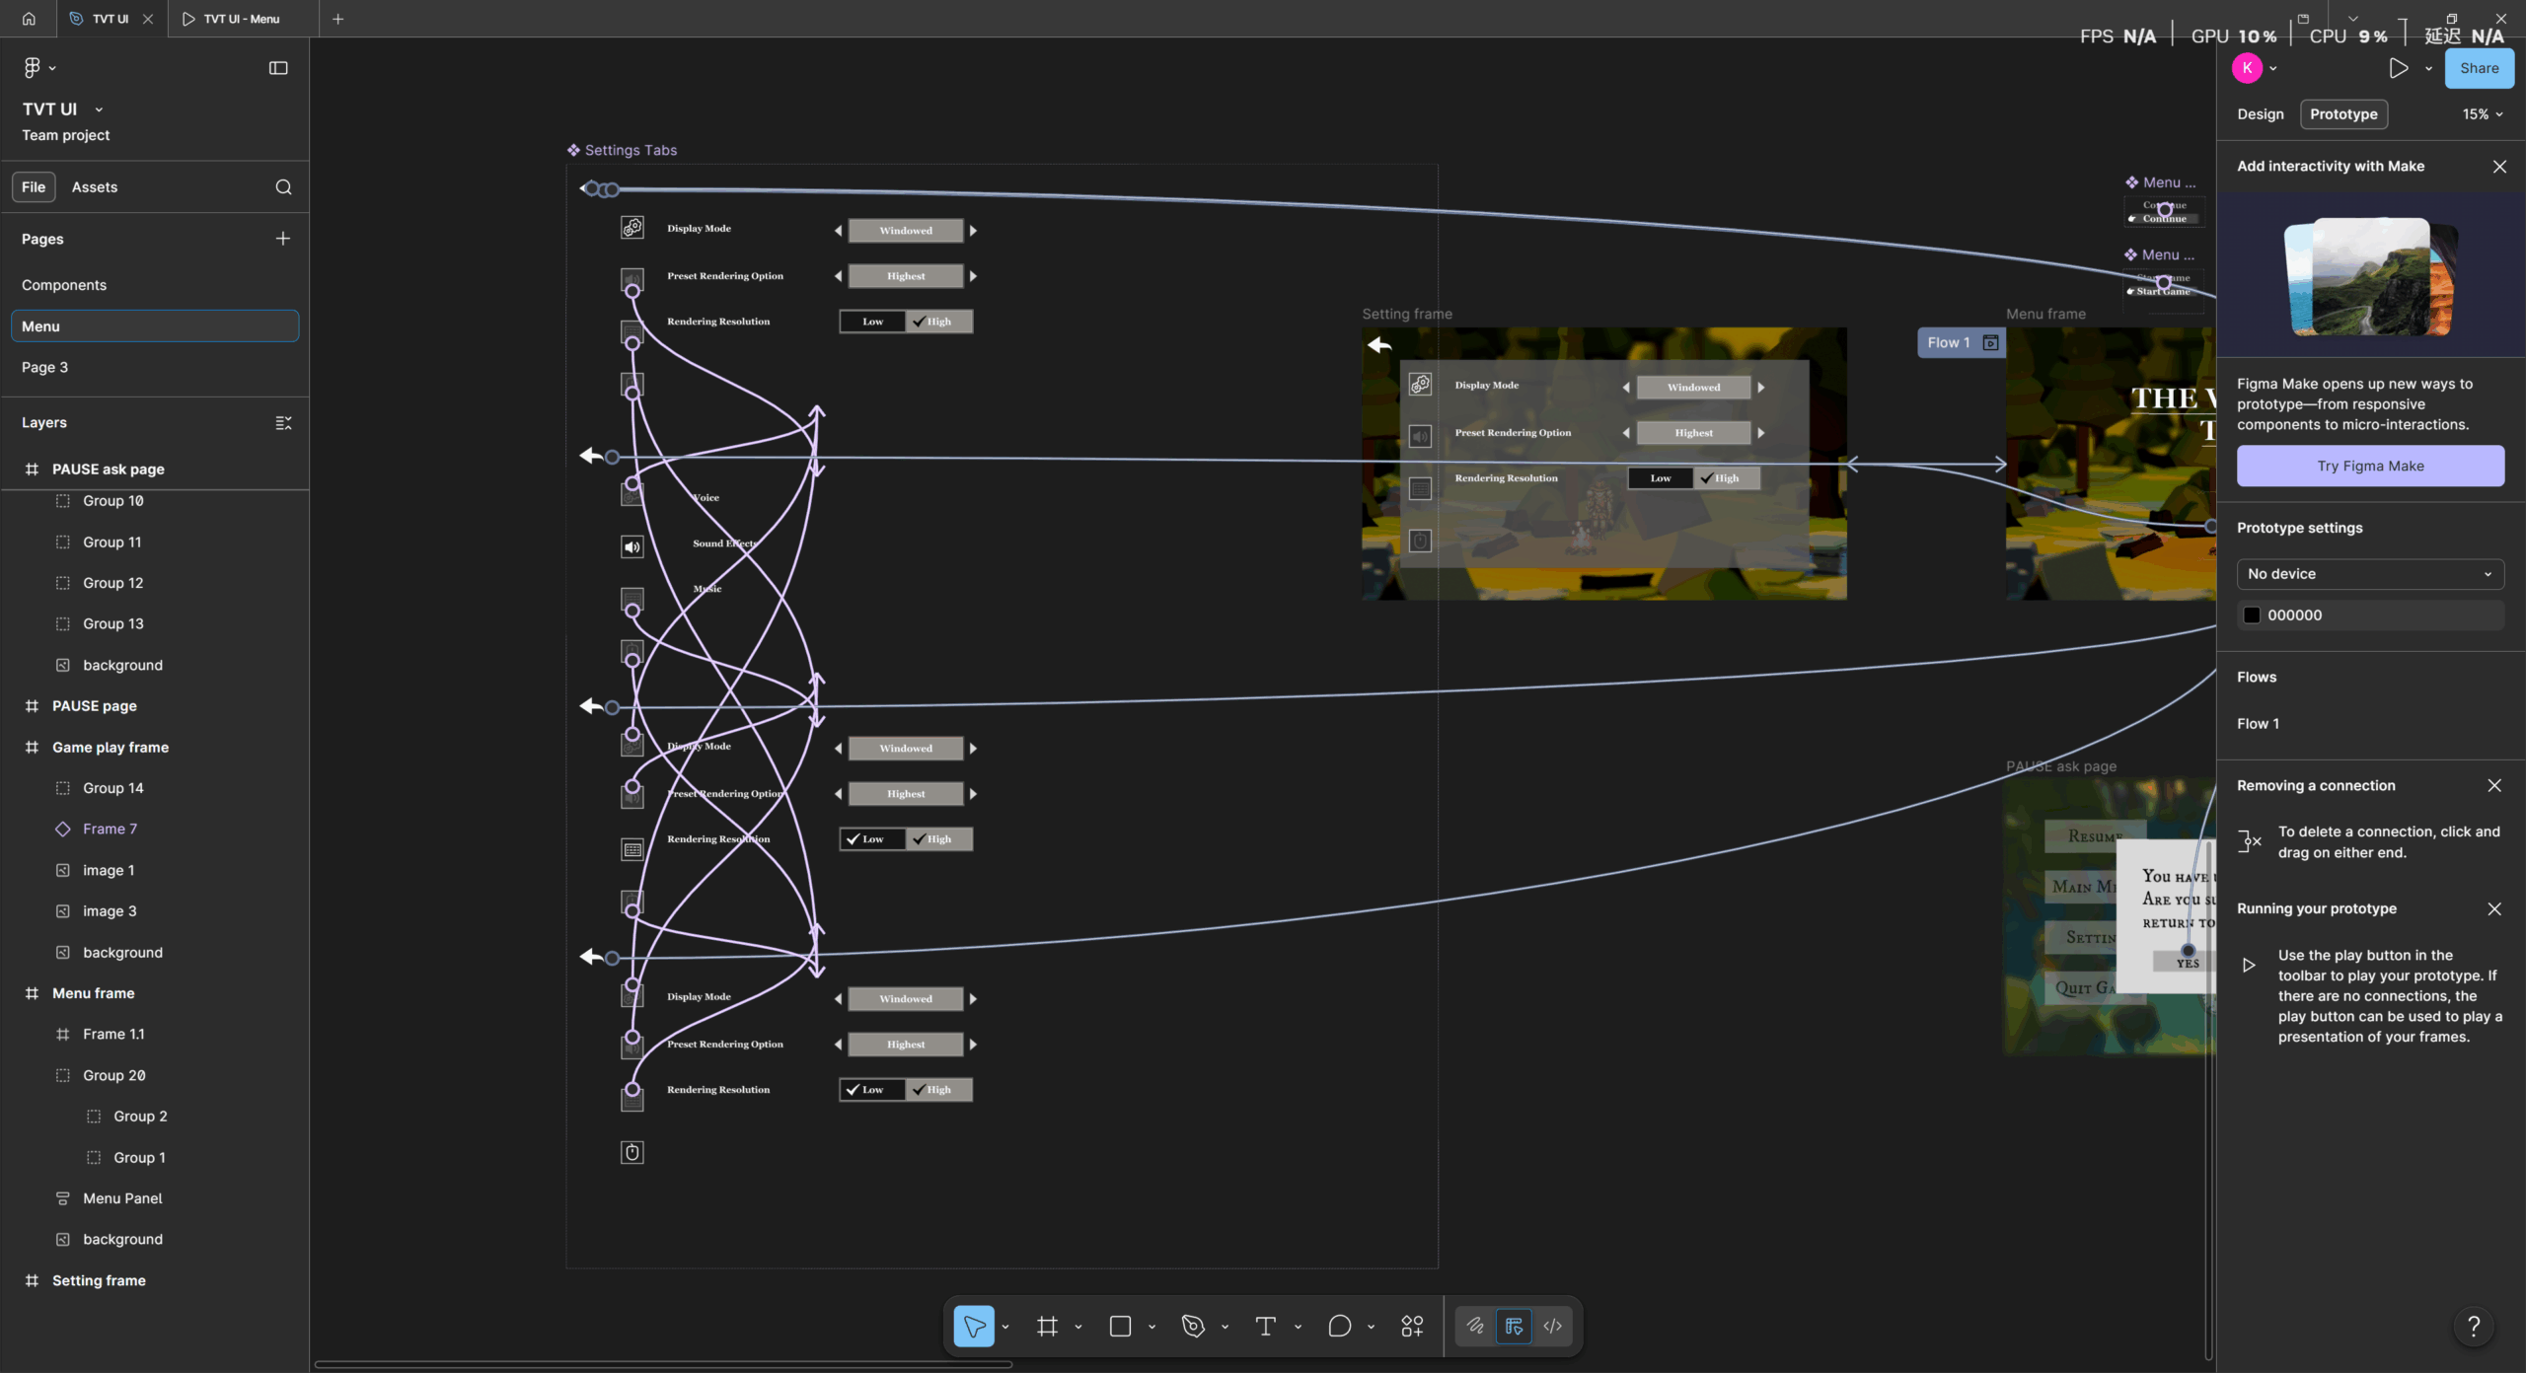
Task: Go to the home icon tab
Action: [29, 19]
